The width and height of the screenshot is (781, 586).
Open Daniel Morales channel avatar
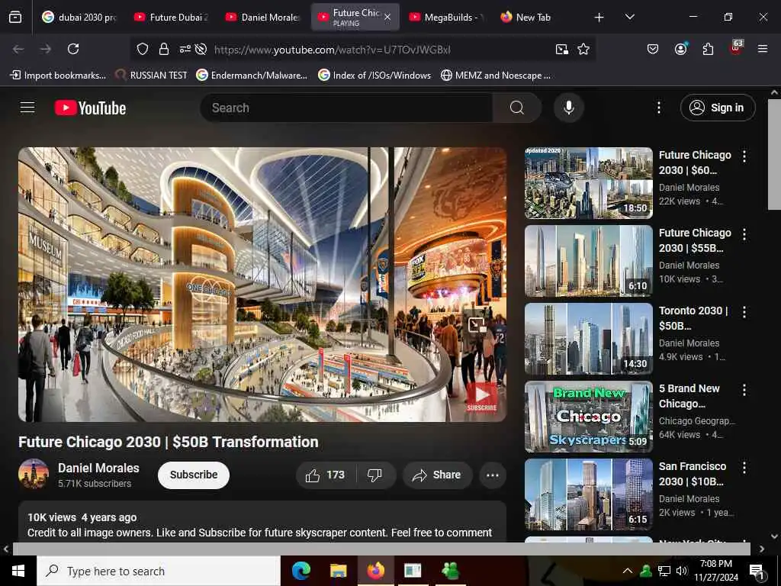click(x=34, y=474)
